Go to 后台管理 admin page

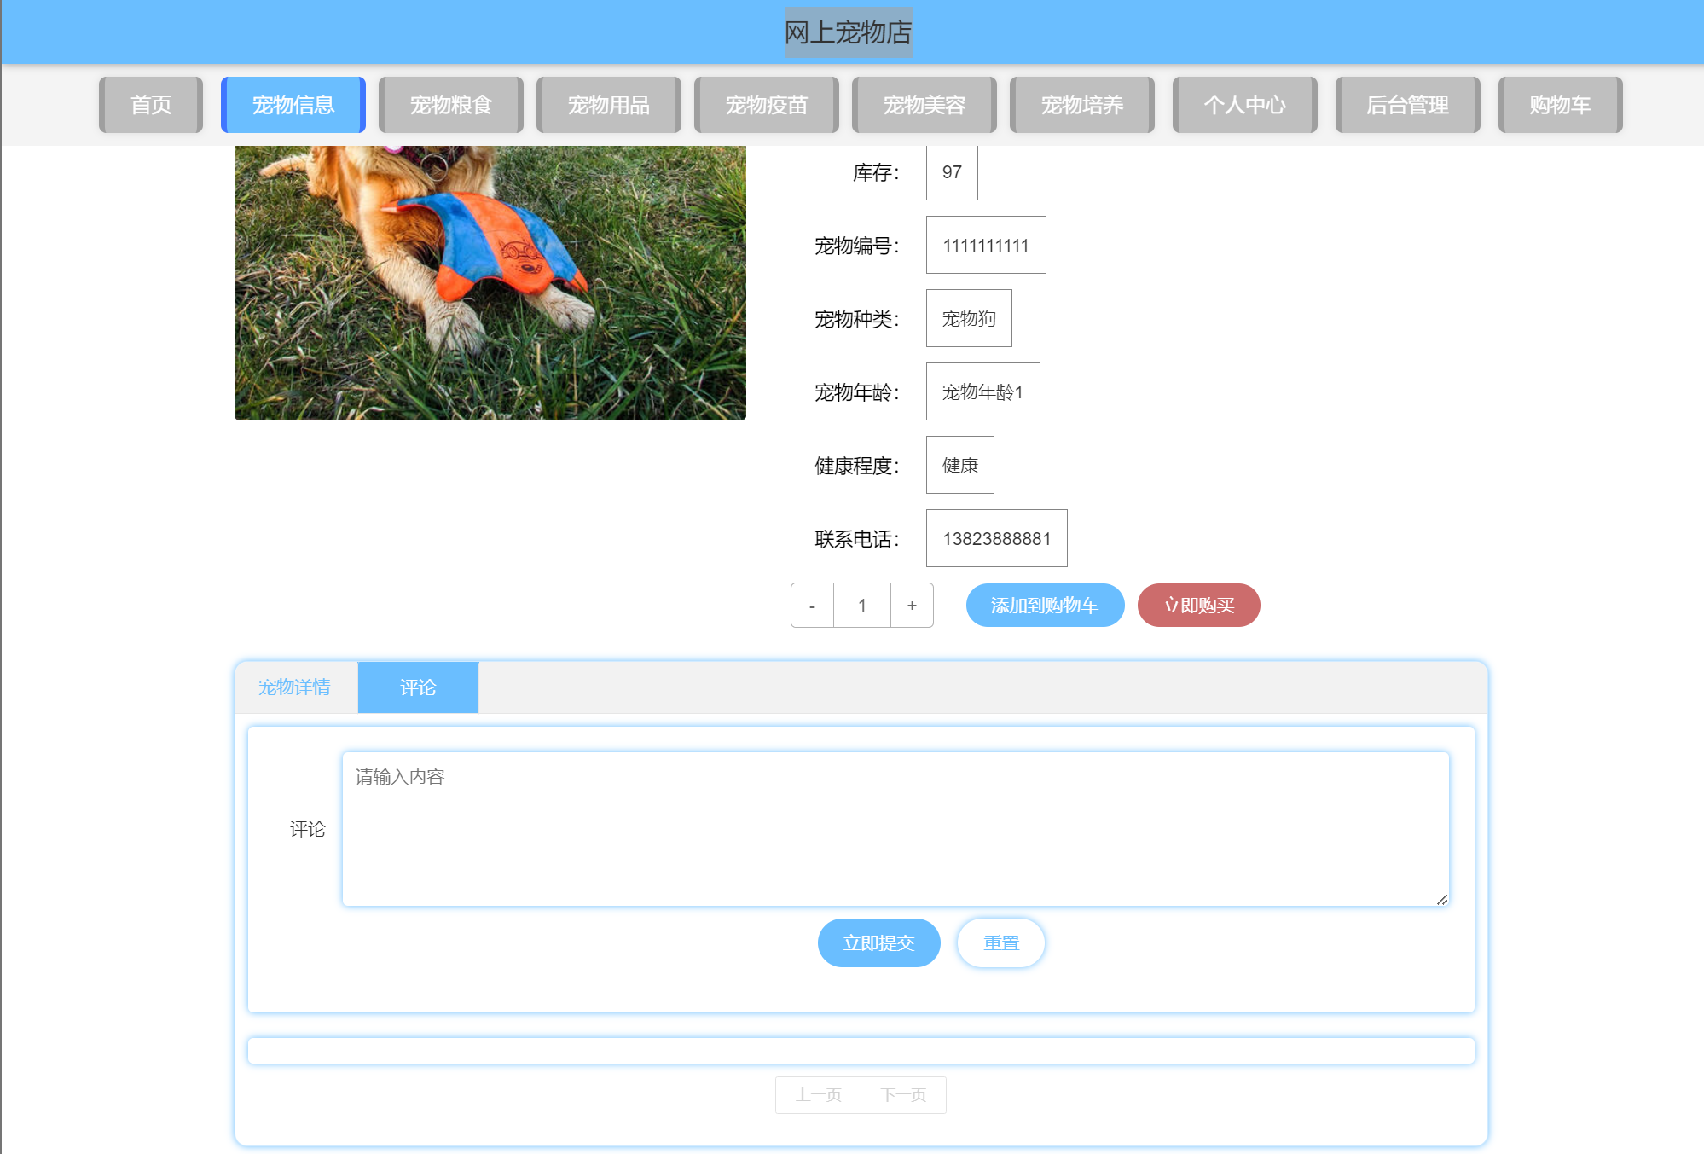(x=1407, y=105)
